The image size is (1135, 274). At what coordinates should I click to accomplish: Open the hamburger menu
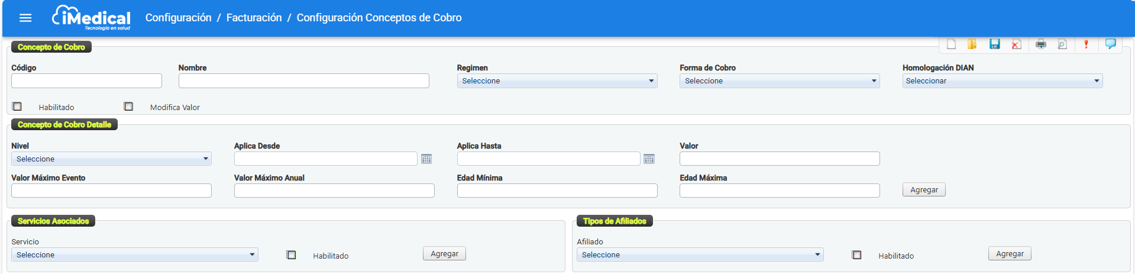(x=25, y=18)
